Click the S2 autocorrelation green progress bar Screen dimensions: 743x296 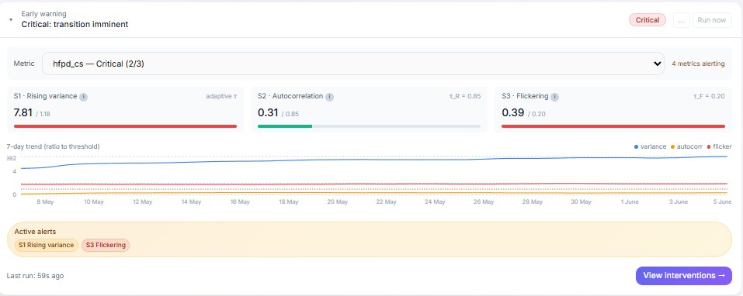pos(285,126)
